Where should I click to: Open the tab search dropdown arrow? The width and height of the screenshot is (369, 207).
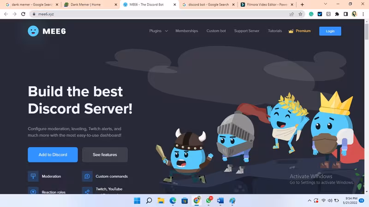(x=326, y=4)
